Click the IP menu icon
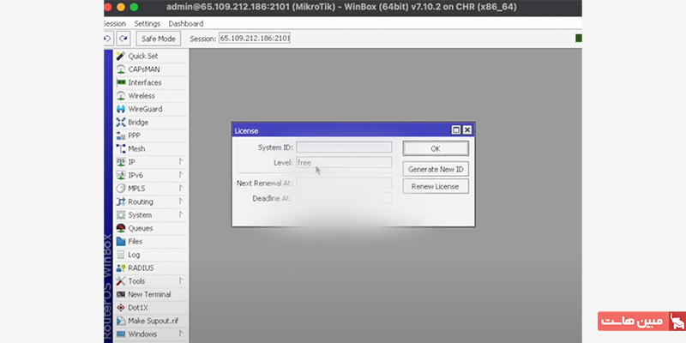 click(121, 162)
